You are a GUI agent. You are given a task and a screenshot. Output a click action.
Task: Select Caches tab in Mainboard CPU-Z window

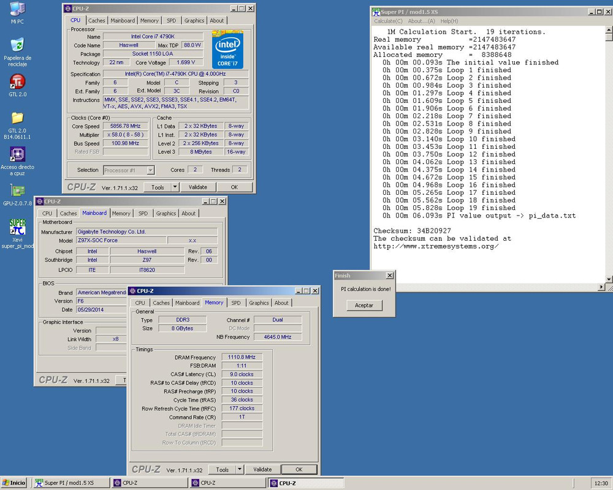point(68,213)
